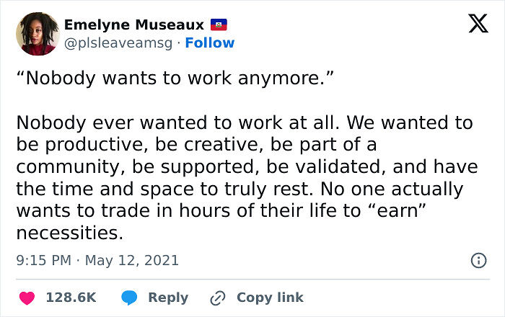The width and height of the screenshot is (505, 317).
Task: Click the reply speech bubble icon
Action: [130, 298]
